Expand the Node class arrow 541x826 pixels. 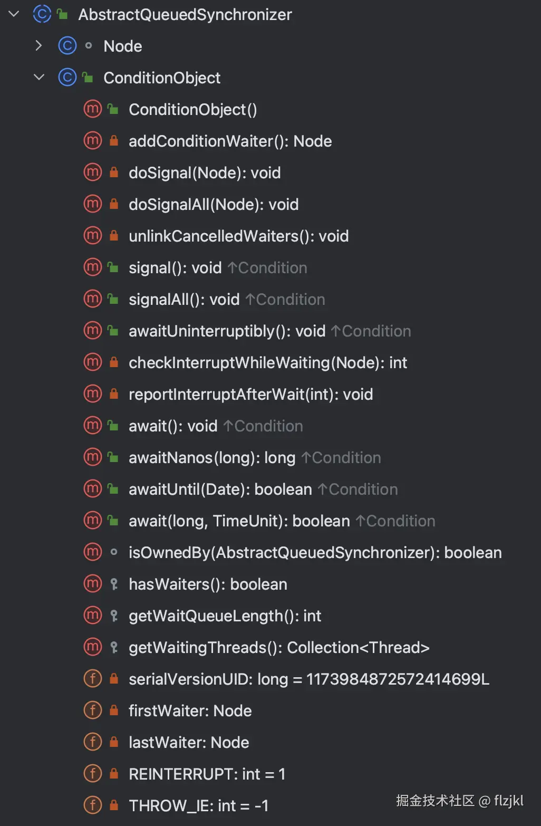point(38,46)
